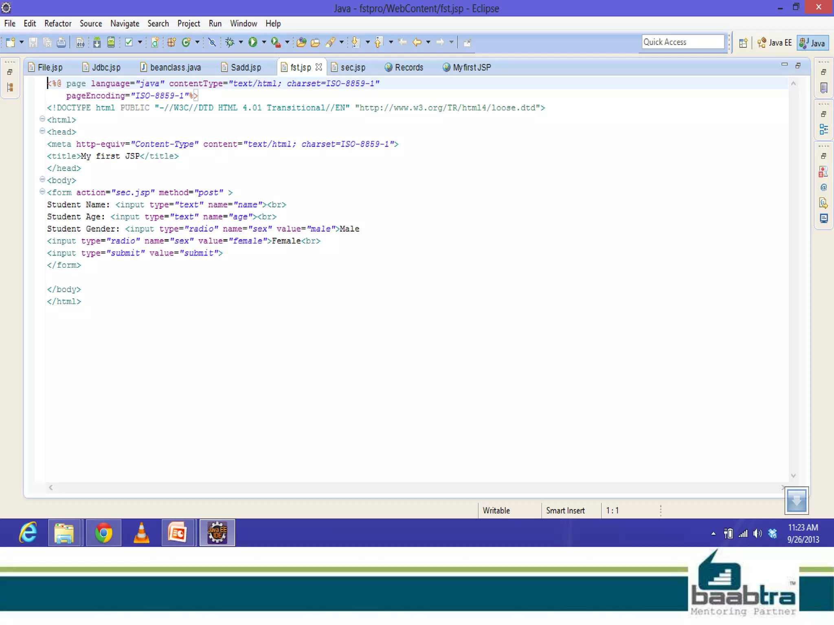This screenshot has height=625, width=834.
Task: Open the Run button dropdown arrow
Action: tap(264, 42)
